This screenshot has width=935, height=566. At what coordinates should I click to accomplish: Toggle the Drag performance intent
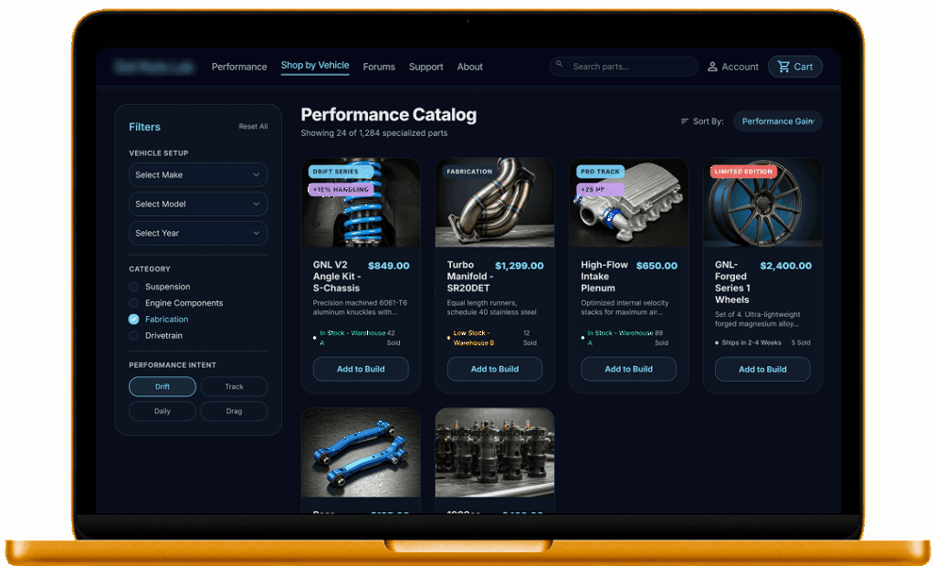point(234,411)
